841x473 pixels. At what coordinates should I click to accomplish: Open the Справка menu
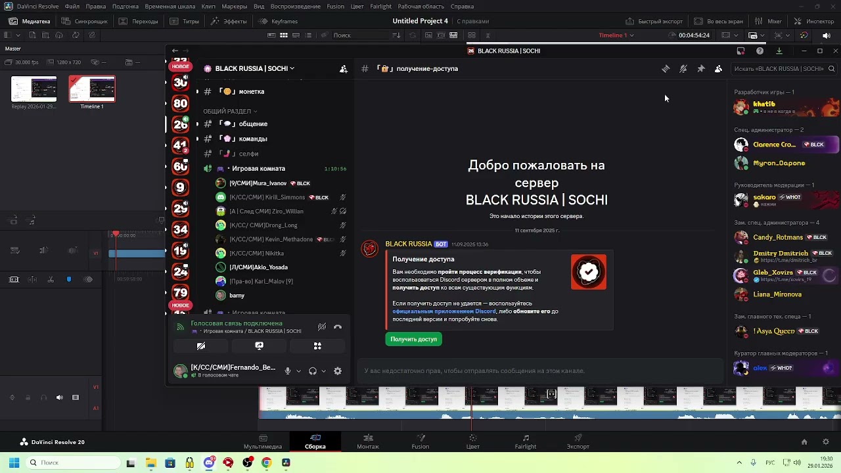(462, 7)
